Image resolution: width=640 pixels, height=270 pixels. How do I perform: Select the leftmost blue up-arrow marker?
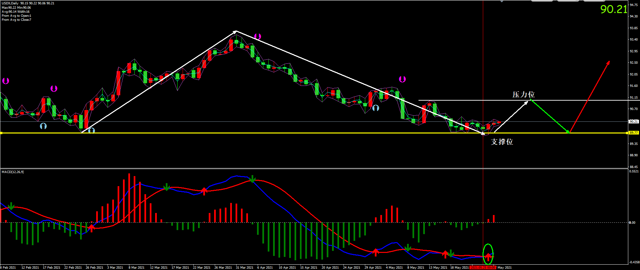pyautogui.click(x=43, y=126)
